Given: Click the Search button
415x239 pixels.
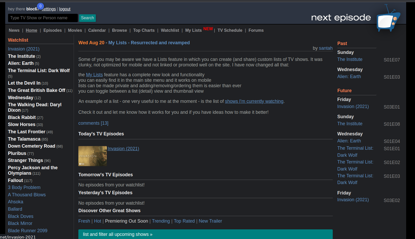Looking at the screenshot, I should pos(87,18).
